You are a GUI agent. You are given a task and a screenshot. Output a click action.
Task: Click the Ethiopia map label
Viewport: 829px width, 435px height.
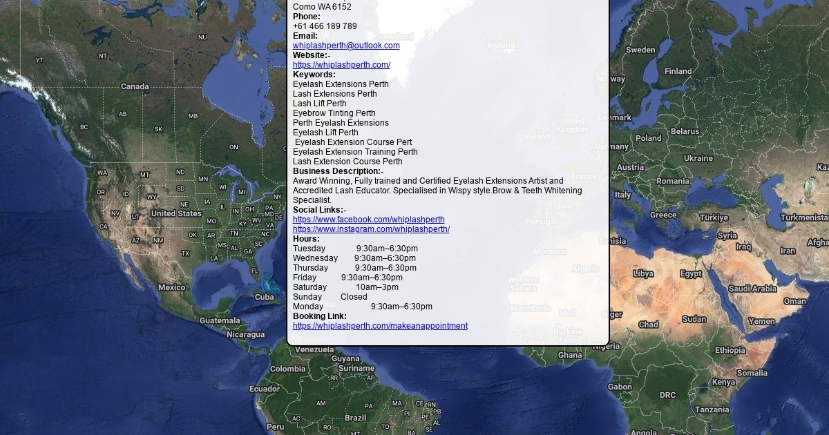tap(730, 350)
